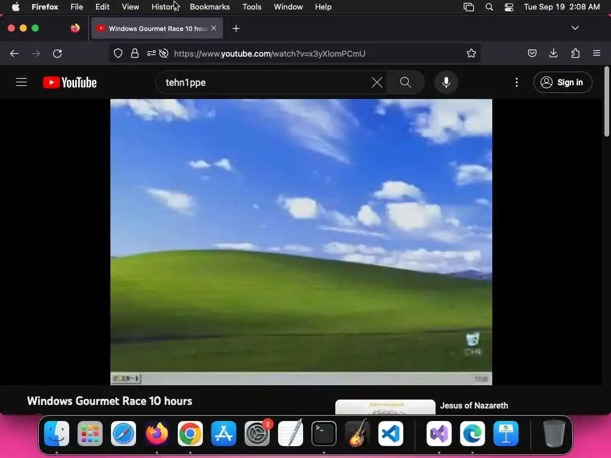Open a new tab
The width and height of the screenshot is (611, 458).
(236, 29)
